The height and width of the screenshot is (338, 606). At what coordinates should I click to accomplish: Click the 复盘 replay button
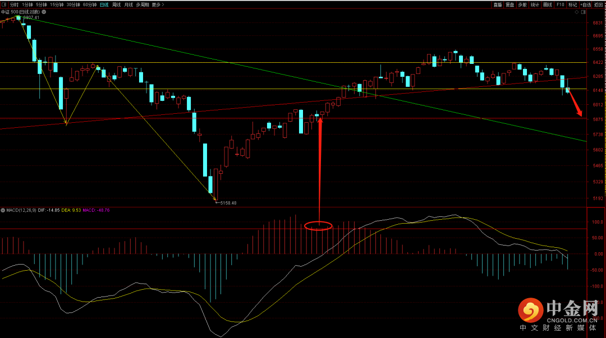(x=509, y=4)
